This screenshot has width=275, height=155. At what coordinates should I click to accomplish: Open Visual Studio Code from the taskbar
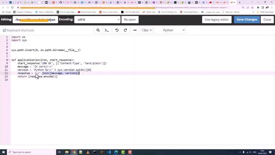[109, 152]
